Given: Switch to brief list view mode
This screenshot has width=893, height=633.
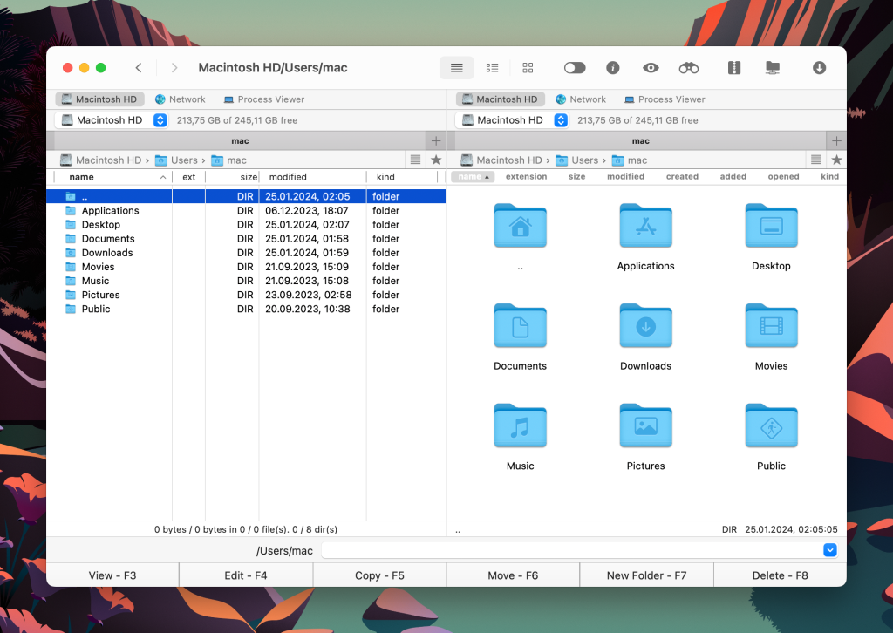Looking at the screenshot, I should tap(492, 68).
